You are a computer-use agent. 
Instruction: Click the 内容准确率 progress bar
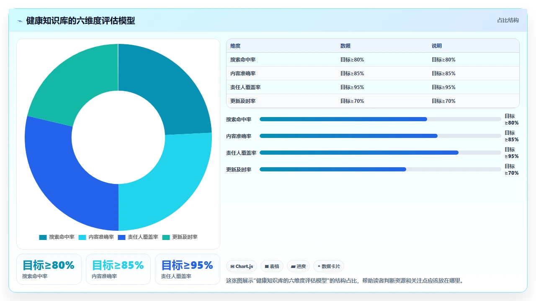coord(380,136)
